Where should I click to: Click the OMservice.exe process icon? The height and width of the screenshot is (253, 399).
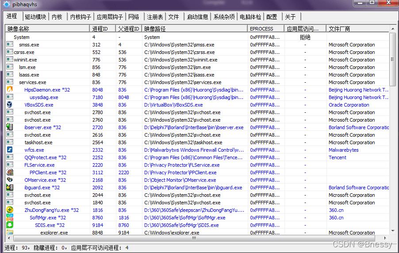(x=10, y=180)
